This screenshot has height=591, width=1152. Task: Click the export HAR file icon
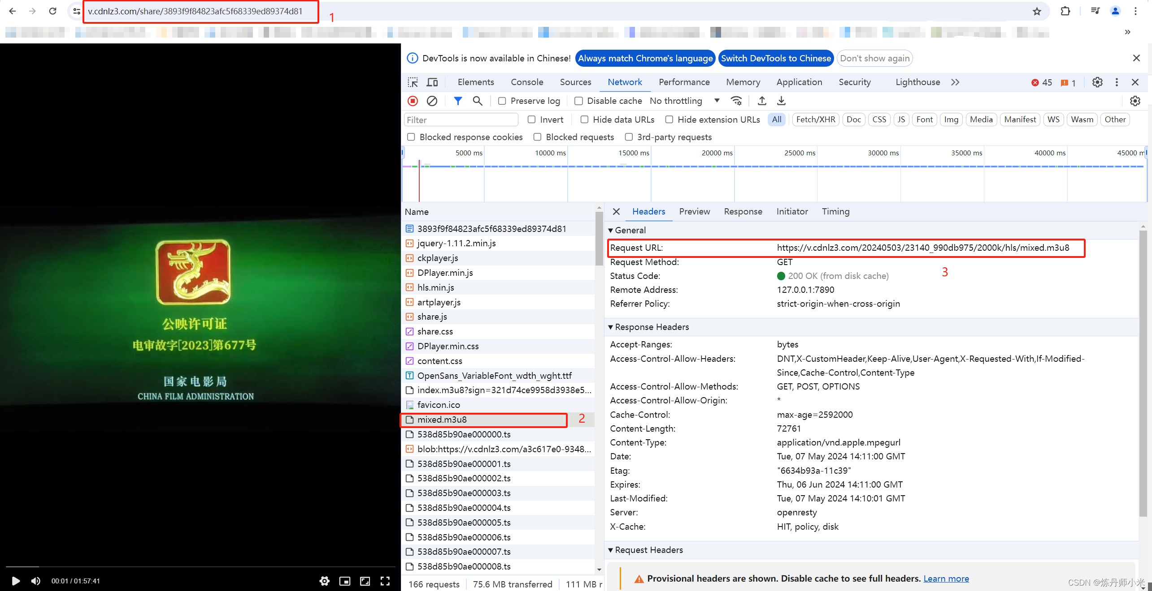point(781,100)
